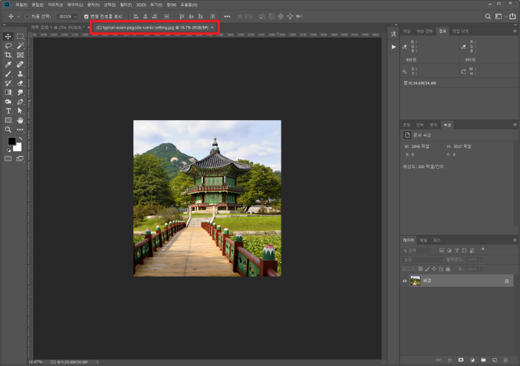
Task: Expand the layer filter type dropdown
Action: coord(417,250)
